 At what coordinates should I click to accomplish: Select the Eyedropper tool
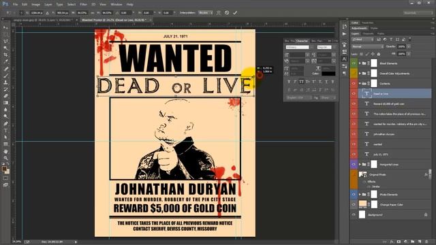pos(5,62)
